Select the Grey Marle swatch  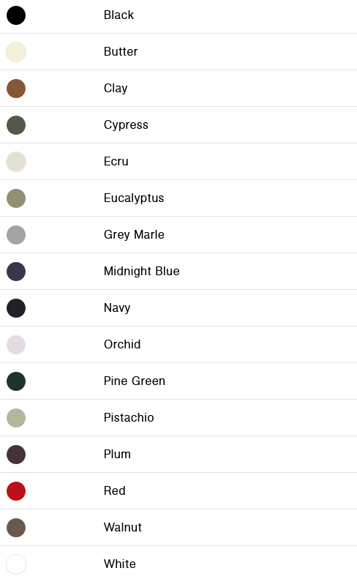pyautogui.click(x=16, y=235)
